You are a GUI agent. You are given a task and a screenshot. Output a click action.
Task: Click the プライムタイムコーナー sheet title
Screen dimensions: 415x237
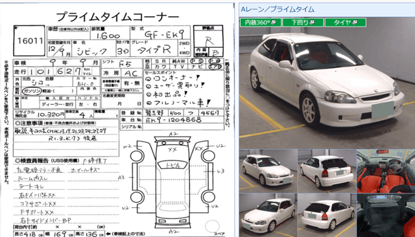pos(117,17)
